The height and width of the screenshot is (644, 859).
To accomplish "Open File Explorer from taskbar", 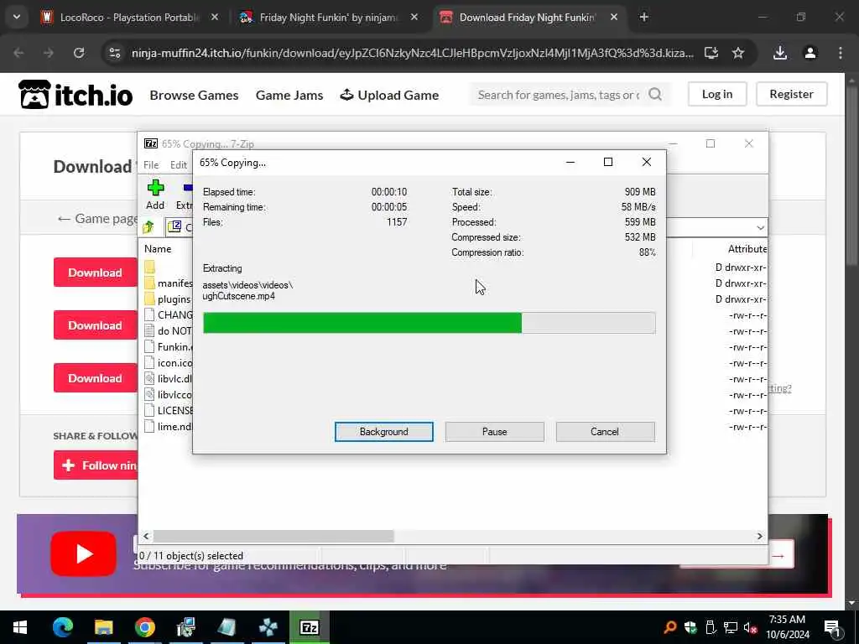I will pyautogui.click(x=103, y=627).
